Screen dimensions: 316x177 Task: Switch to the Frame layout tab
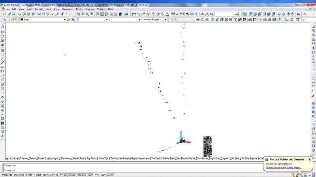click(x=33, y=159)
